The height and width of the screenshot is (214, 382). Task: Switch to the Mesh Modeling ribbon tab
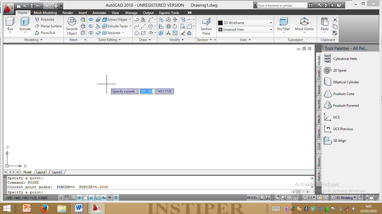tap(45, 13)
